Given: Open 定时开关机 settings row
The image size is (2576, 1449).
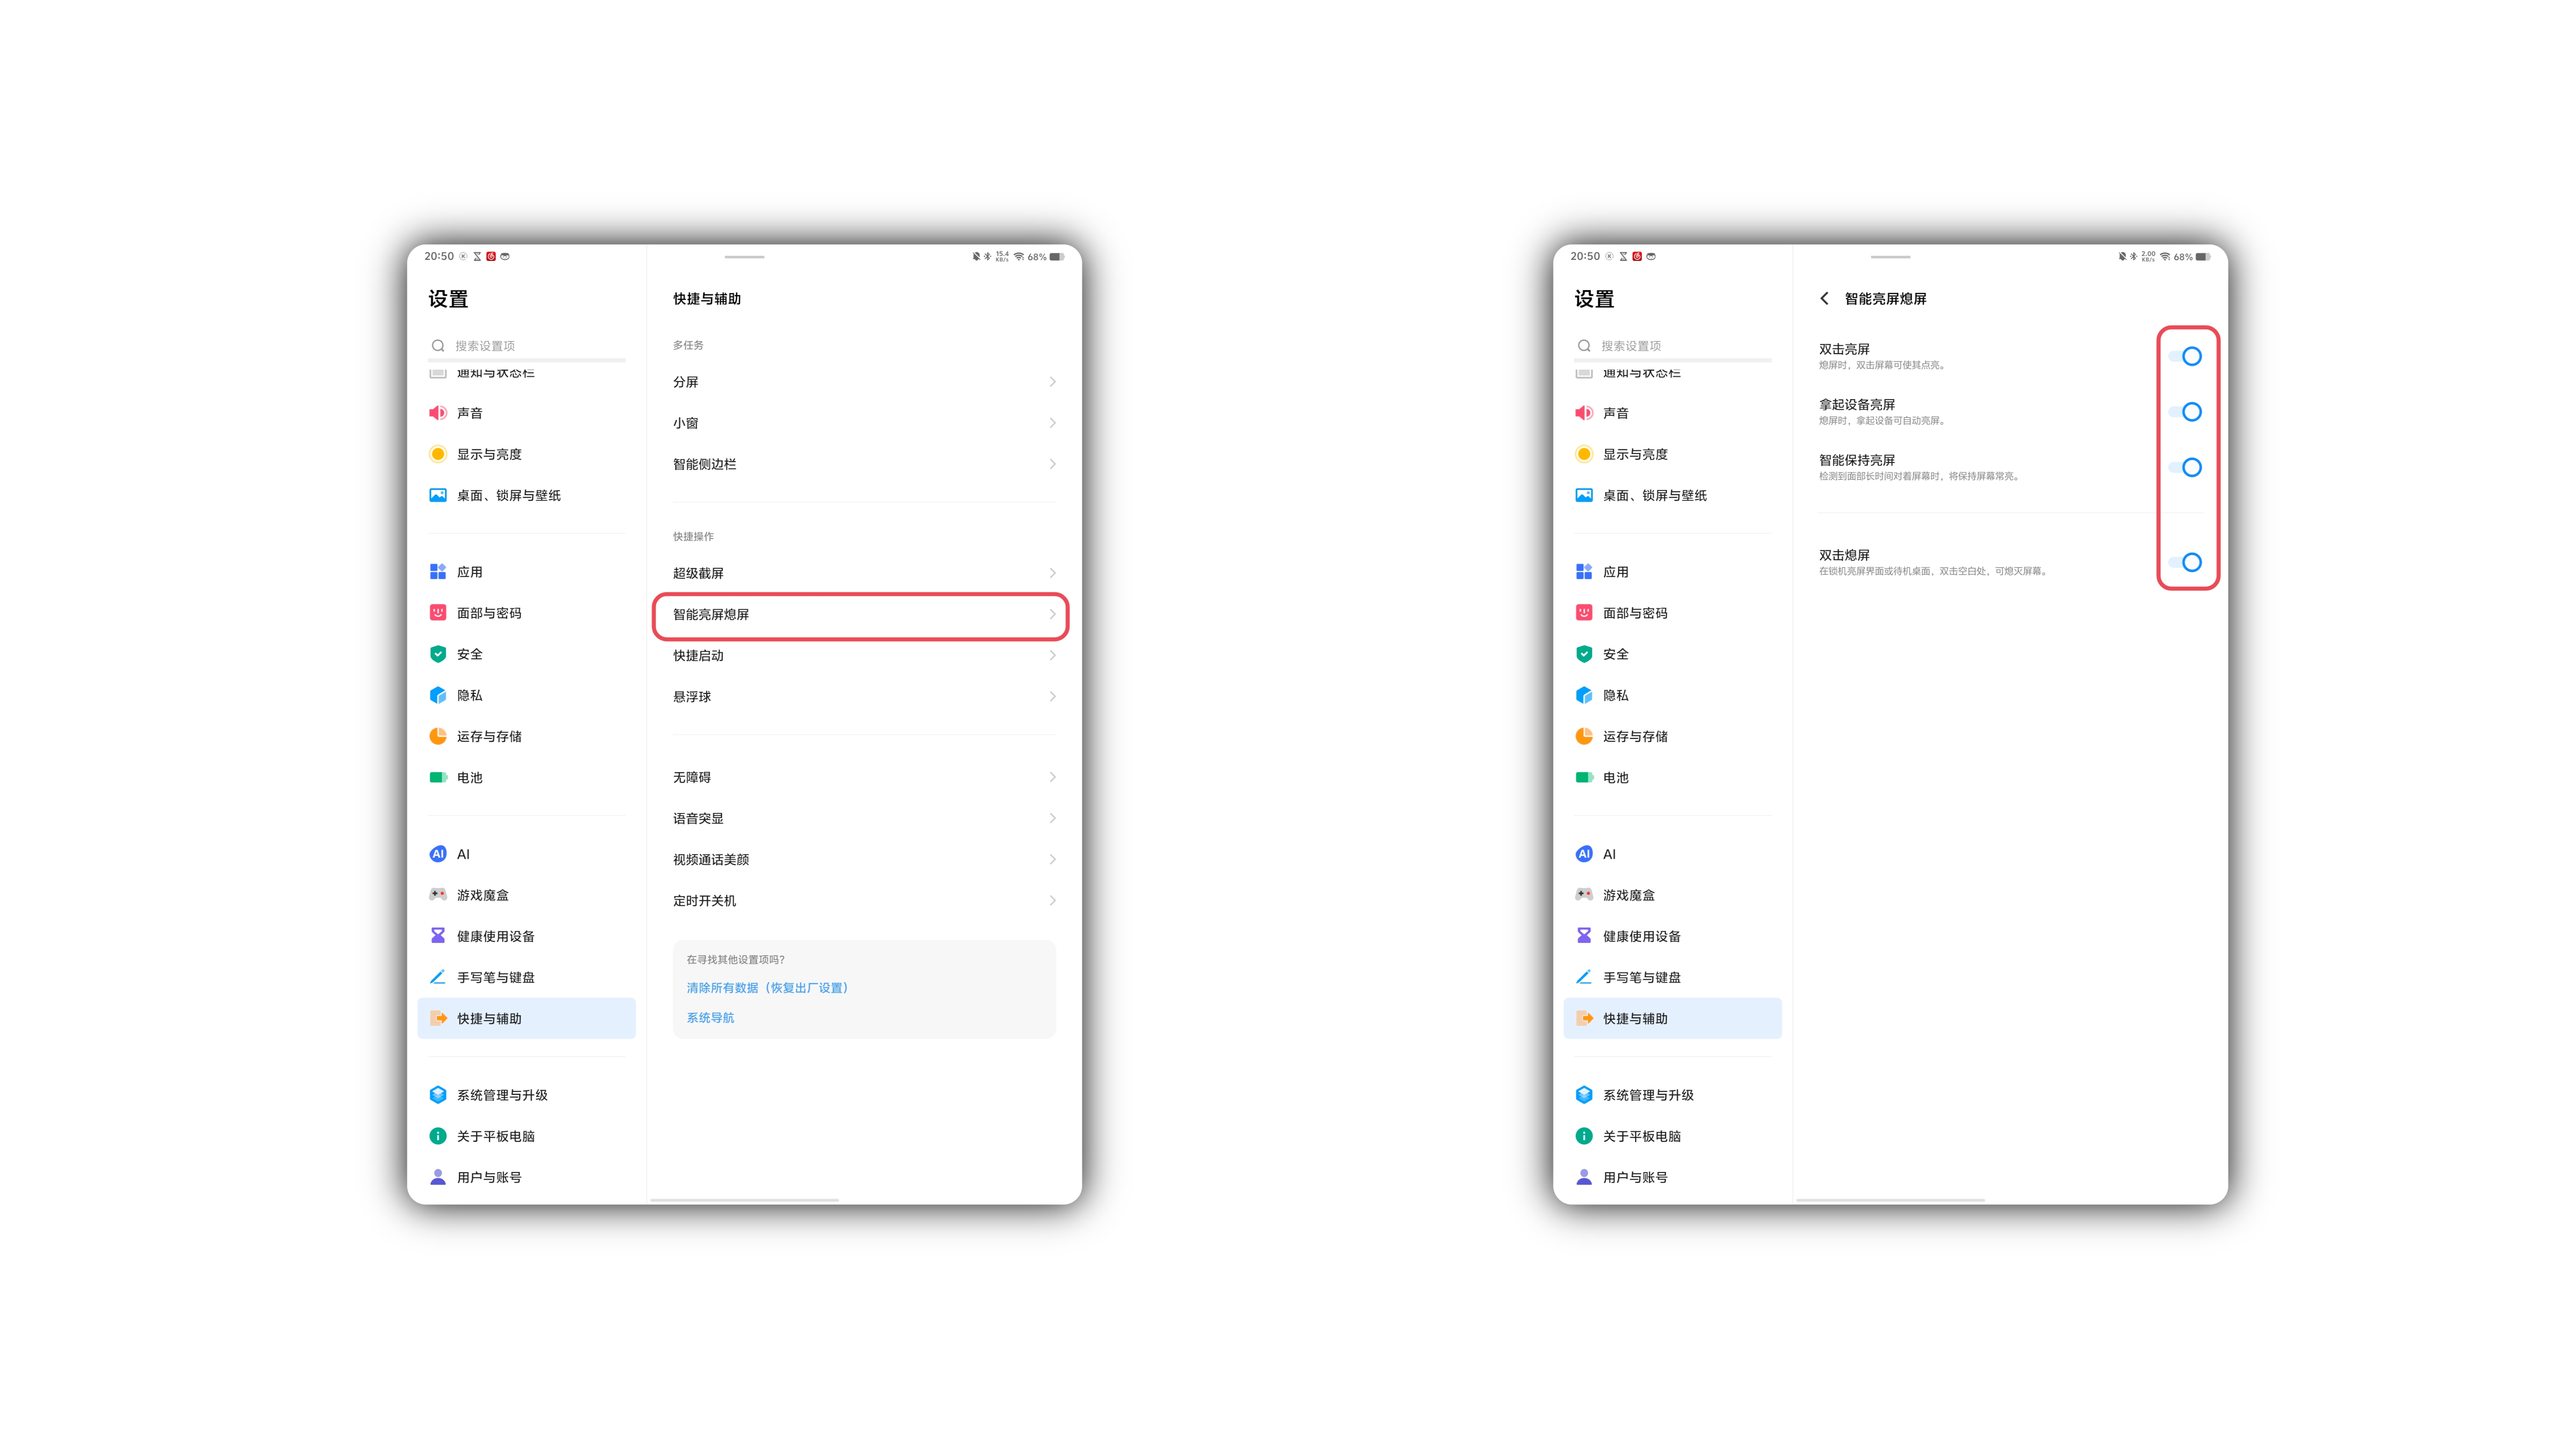Looking at the screenshot, I should 864,901.
